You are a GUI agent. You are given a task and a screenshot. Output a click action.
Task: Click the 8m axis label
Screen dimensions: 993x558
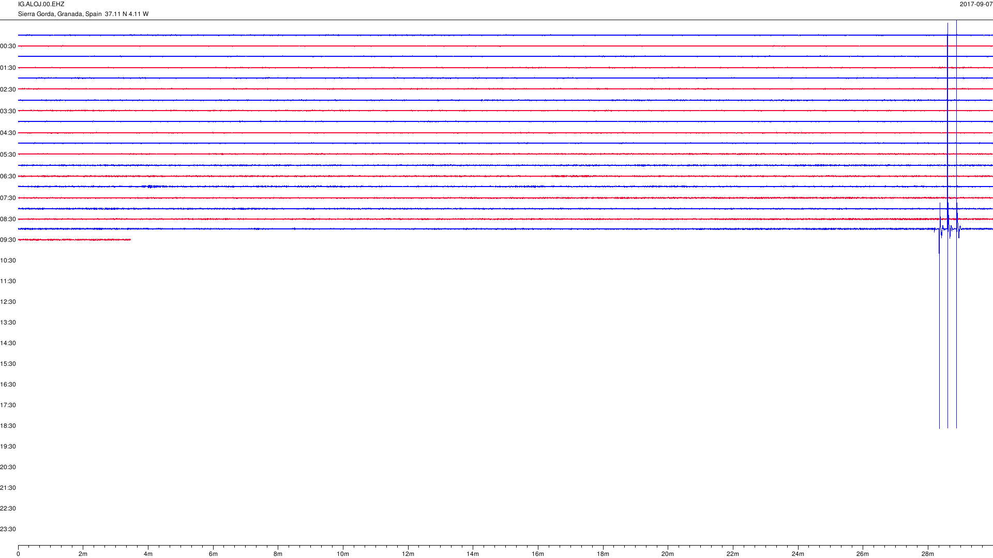278,554
